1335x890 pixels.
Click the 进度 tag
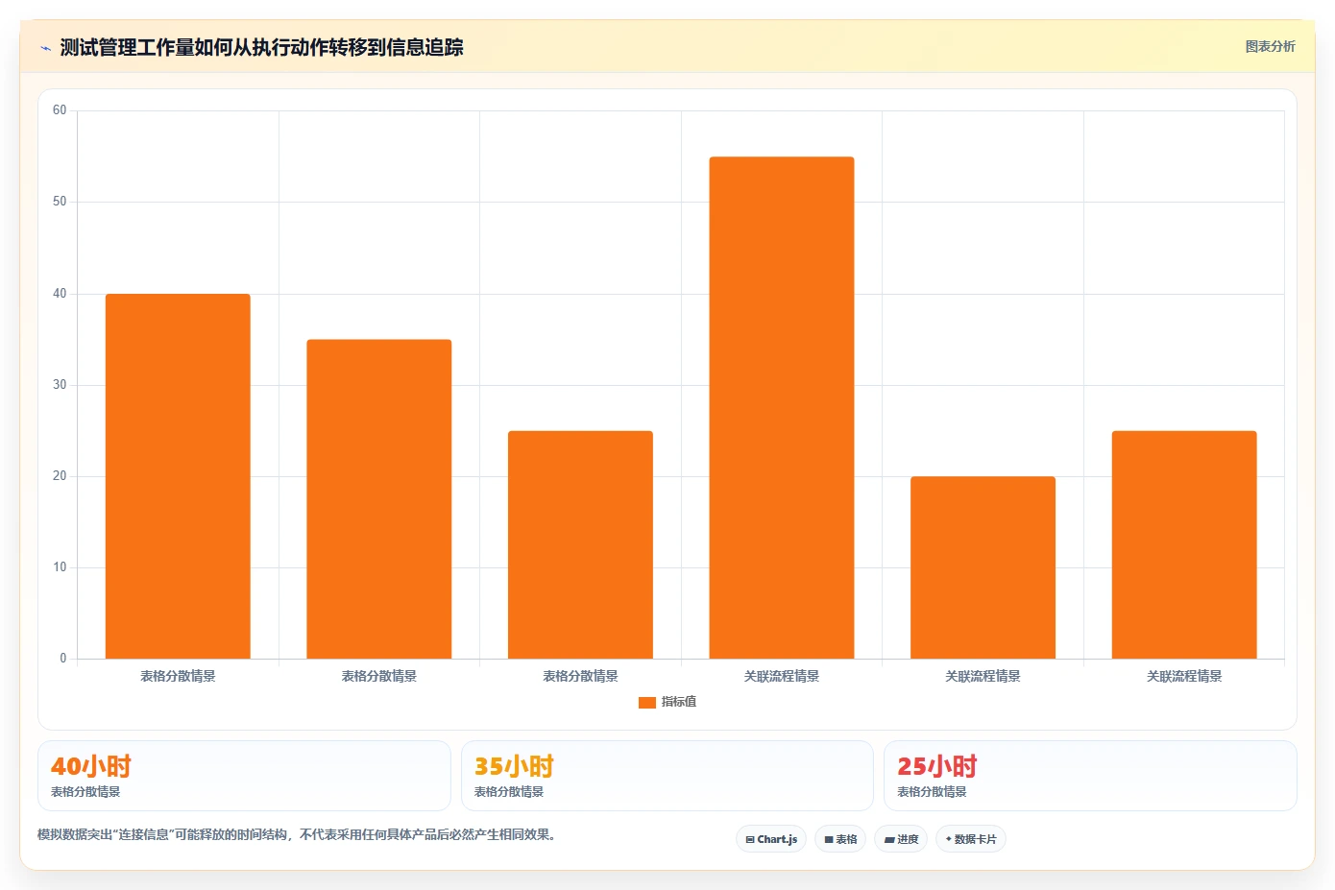(901, 839)
